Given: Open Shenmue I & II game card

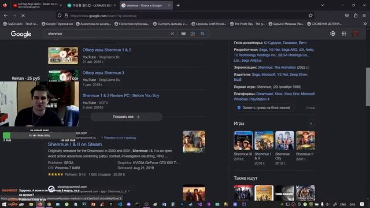Looking at the screenshot, I should (264, 148).
